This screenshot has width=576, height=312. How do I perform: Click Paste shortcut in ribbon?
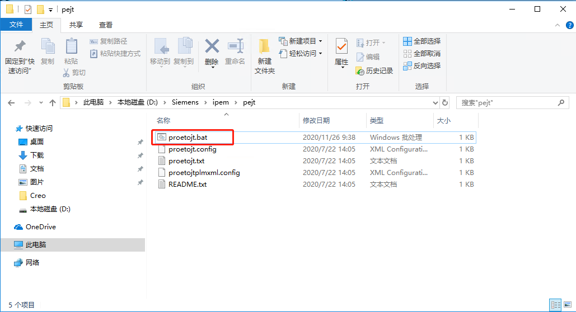[x=115, y=54]
